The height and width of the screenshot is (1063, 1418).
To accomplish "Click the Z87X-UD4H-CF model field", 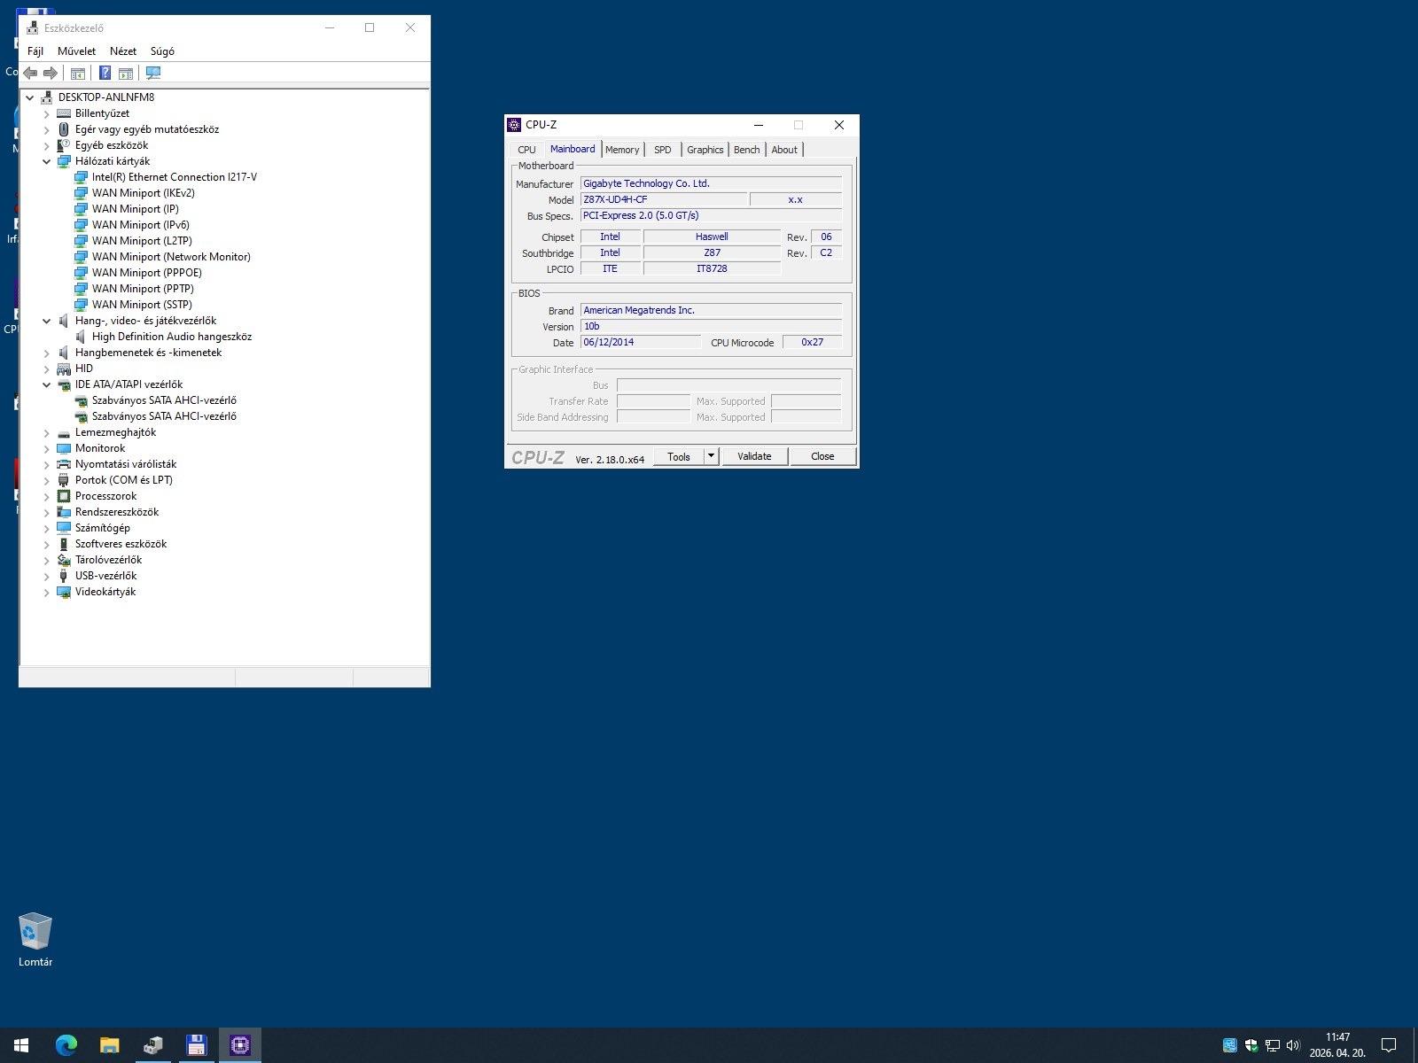I will click(663, 200).
